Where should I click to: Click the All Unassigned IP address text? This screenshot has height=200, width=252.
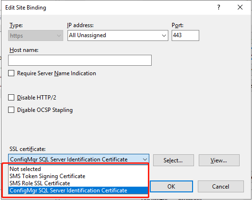87,35
